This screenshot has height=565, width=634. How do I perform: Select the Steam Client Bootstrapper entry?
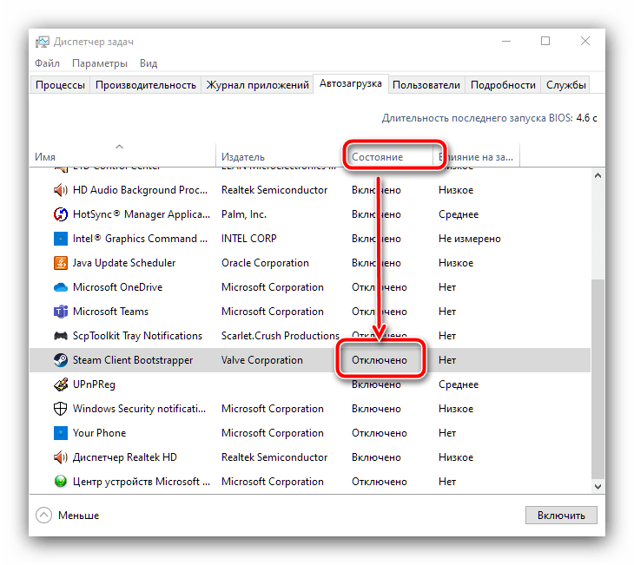point(133,360)
